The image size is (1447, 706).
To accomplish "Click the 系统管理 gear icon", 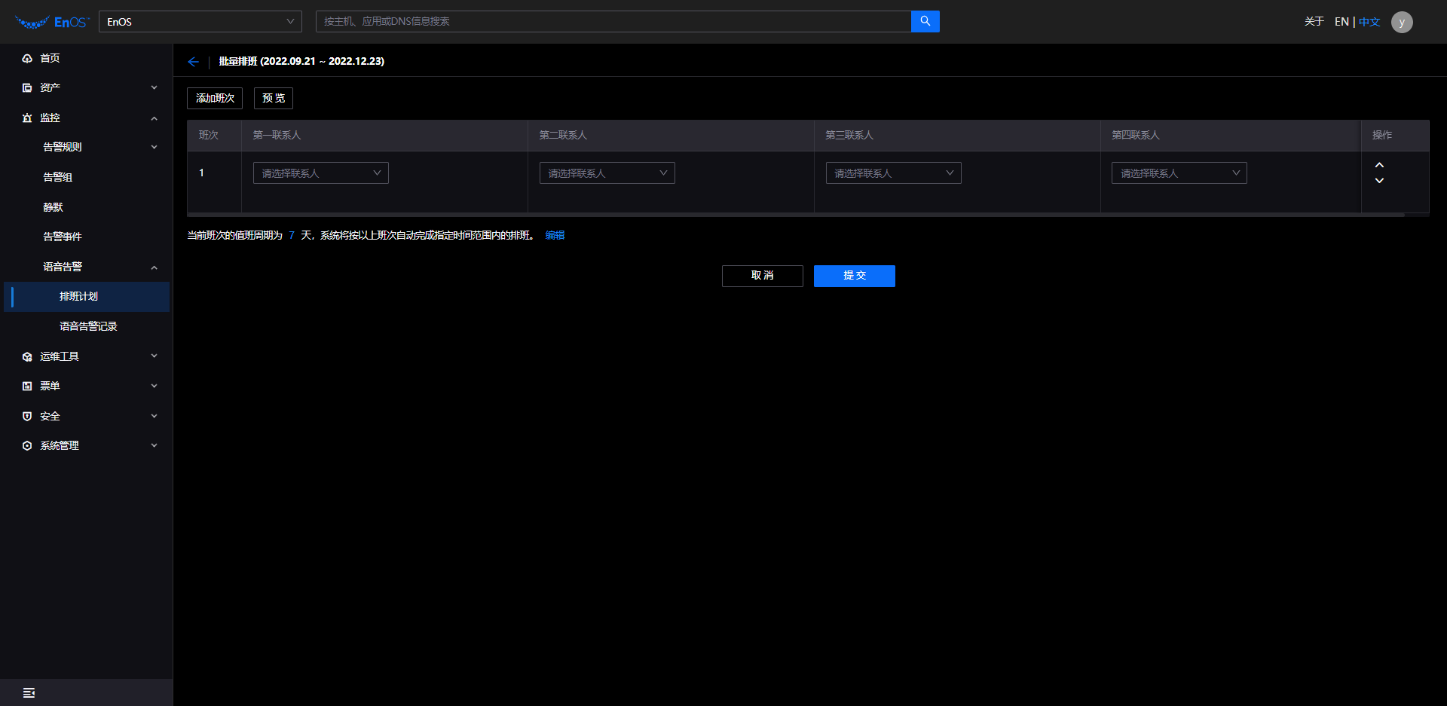I will coord(27,445).
